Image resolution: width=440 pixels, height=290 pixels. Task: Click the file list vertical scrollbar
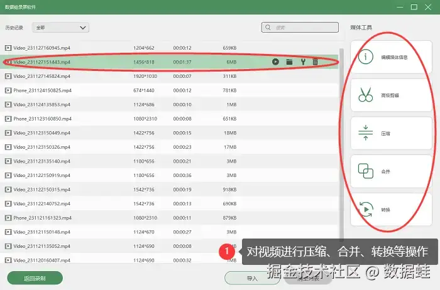click(341, 144)
